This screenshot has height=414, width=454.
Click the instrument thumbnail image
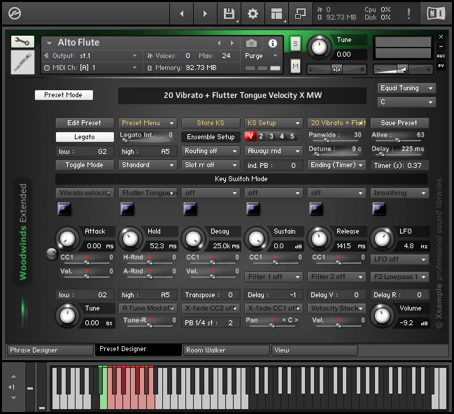point(22,62)
